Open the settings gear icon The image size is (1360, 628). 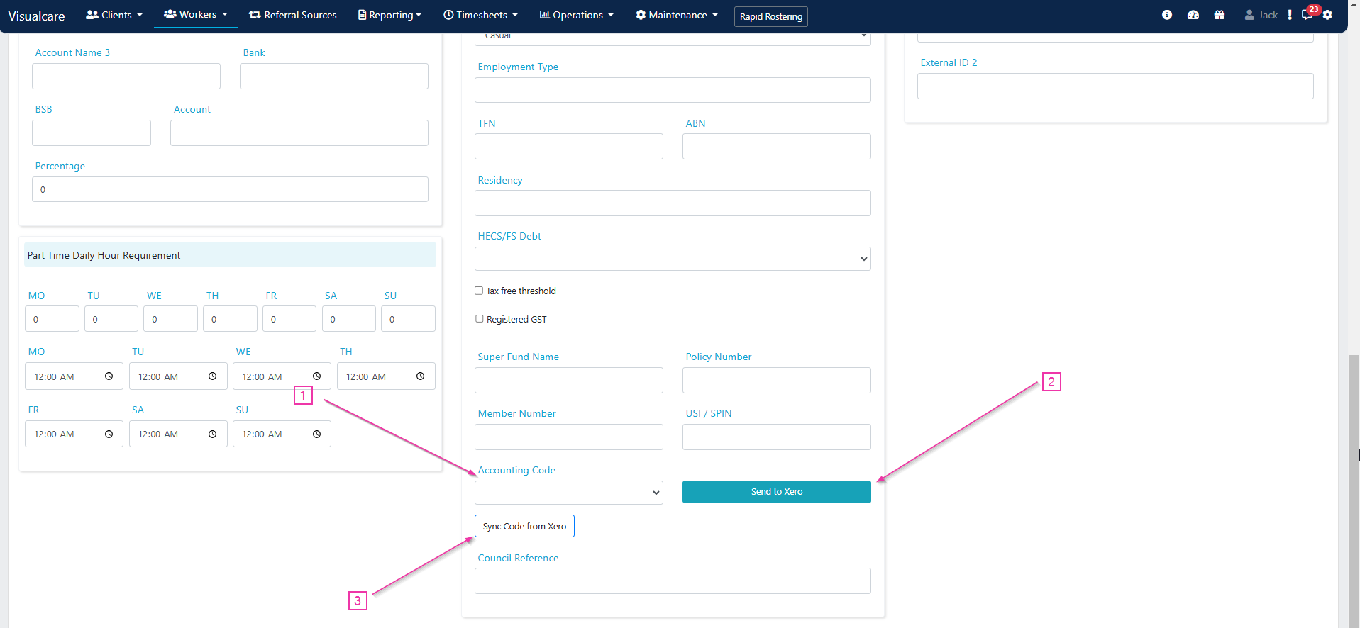point(1327,15)
